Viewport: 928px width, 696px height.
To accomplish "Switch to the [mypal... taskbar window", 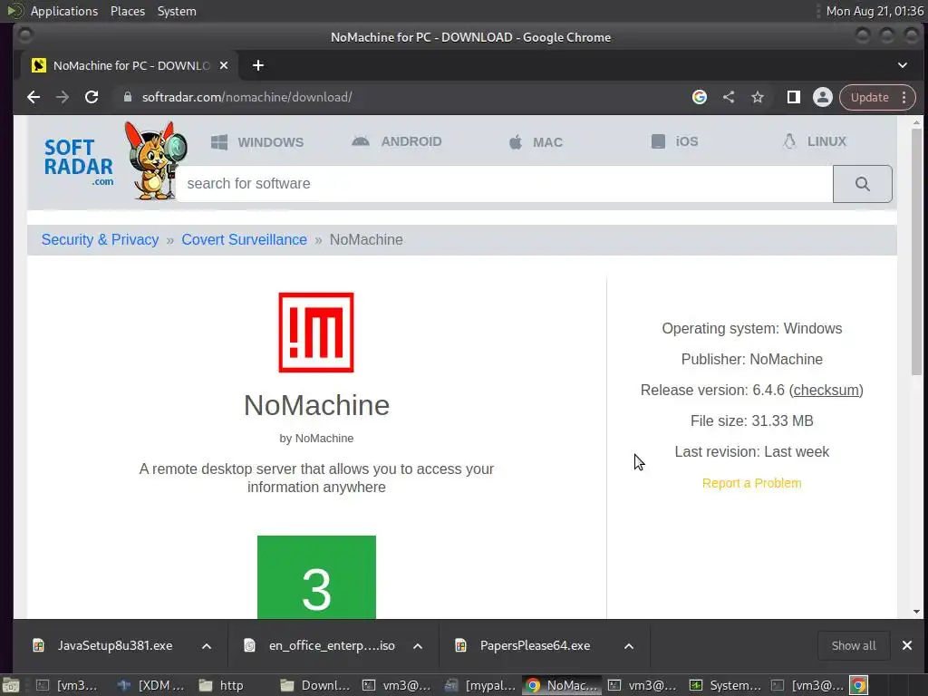I will click(480, 685).
